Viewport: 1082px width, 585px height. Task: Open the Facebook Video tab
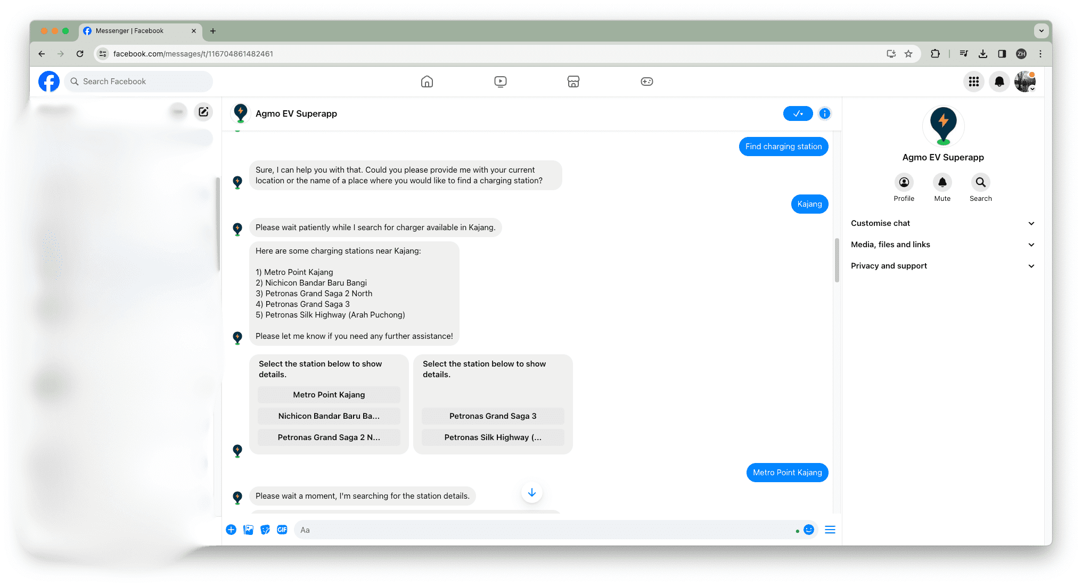(501, 82)
